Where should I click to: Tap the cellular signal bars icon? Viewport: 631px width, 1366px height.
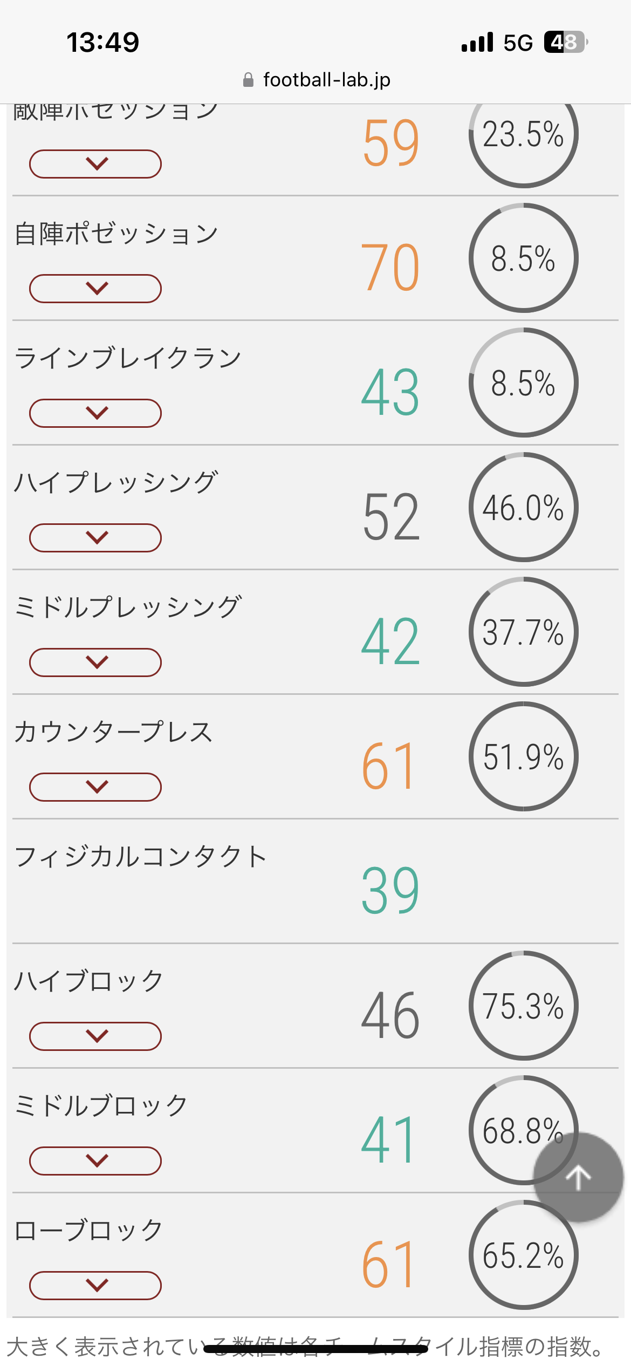[477, 42]
